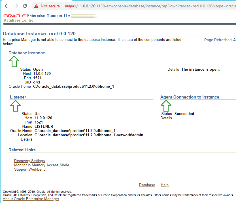This screenshot has height=203, width=236.
Task: Click Agent Connection green up-arrow status icon
Action: [x=166, y=106]
